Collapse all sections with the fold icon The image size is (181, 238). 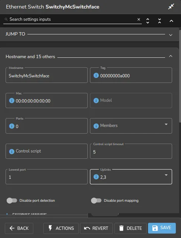pos(160,21)
